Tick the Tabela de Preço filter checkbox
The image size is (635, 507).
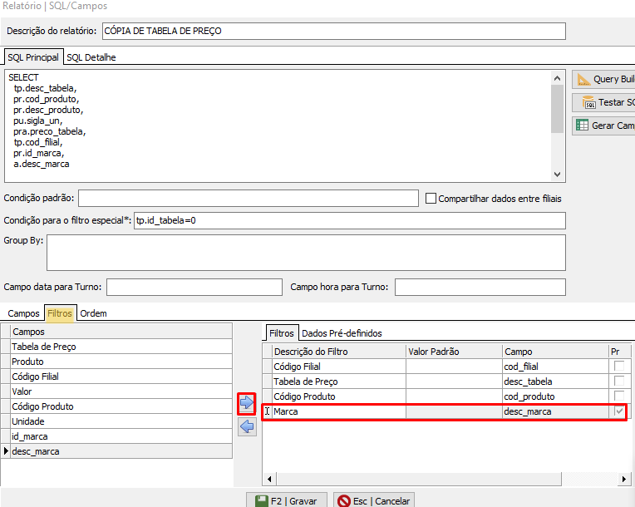click(619, 381)
